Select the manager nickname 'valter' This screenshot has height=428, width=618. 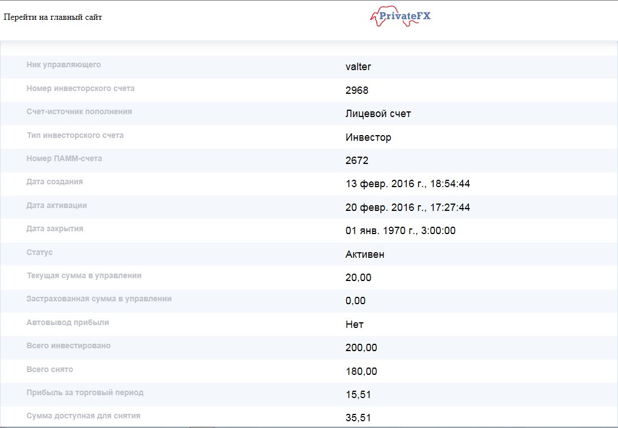click(x=358, y=67)
